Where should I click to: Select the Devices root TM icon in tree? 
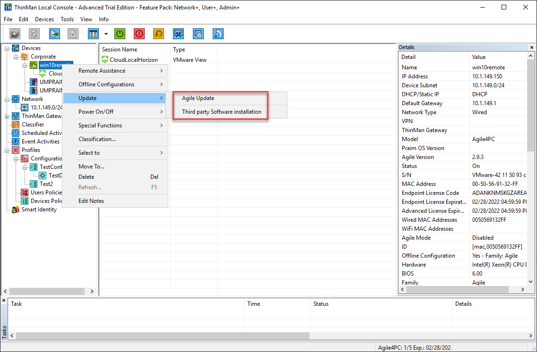(16, 48)
